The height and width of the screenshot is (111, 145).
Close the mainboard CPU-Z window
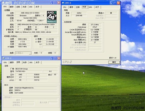click(x=59, y=58)
